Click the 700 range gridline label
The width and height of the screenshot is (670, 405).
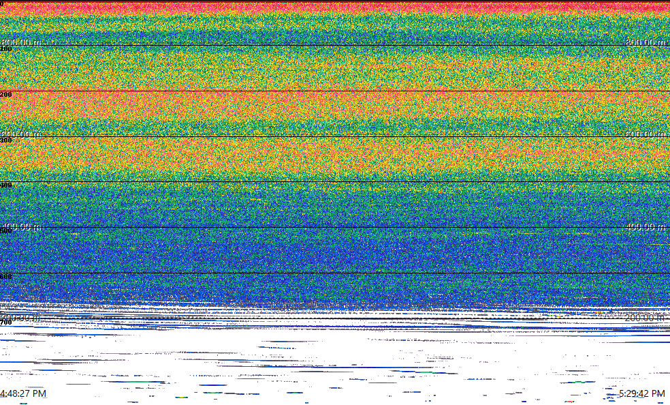tap(6, 322)
